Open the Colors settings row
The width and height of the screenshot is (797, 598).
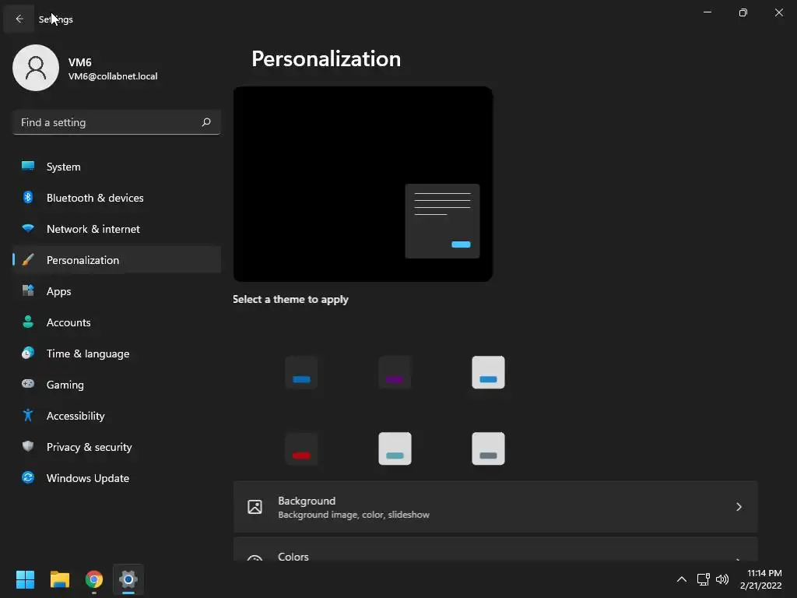coord(496,549)
